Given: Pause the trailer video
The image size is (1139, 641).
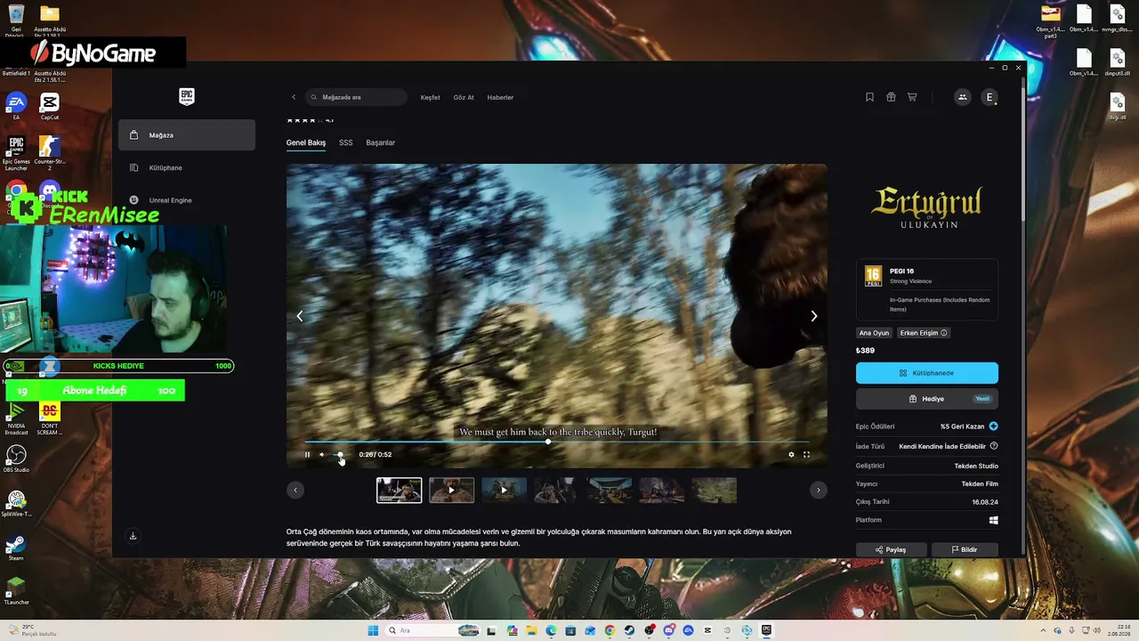Looking at the screenshot, I should 308,455.
